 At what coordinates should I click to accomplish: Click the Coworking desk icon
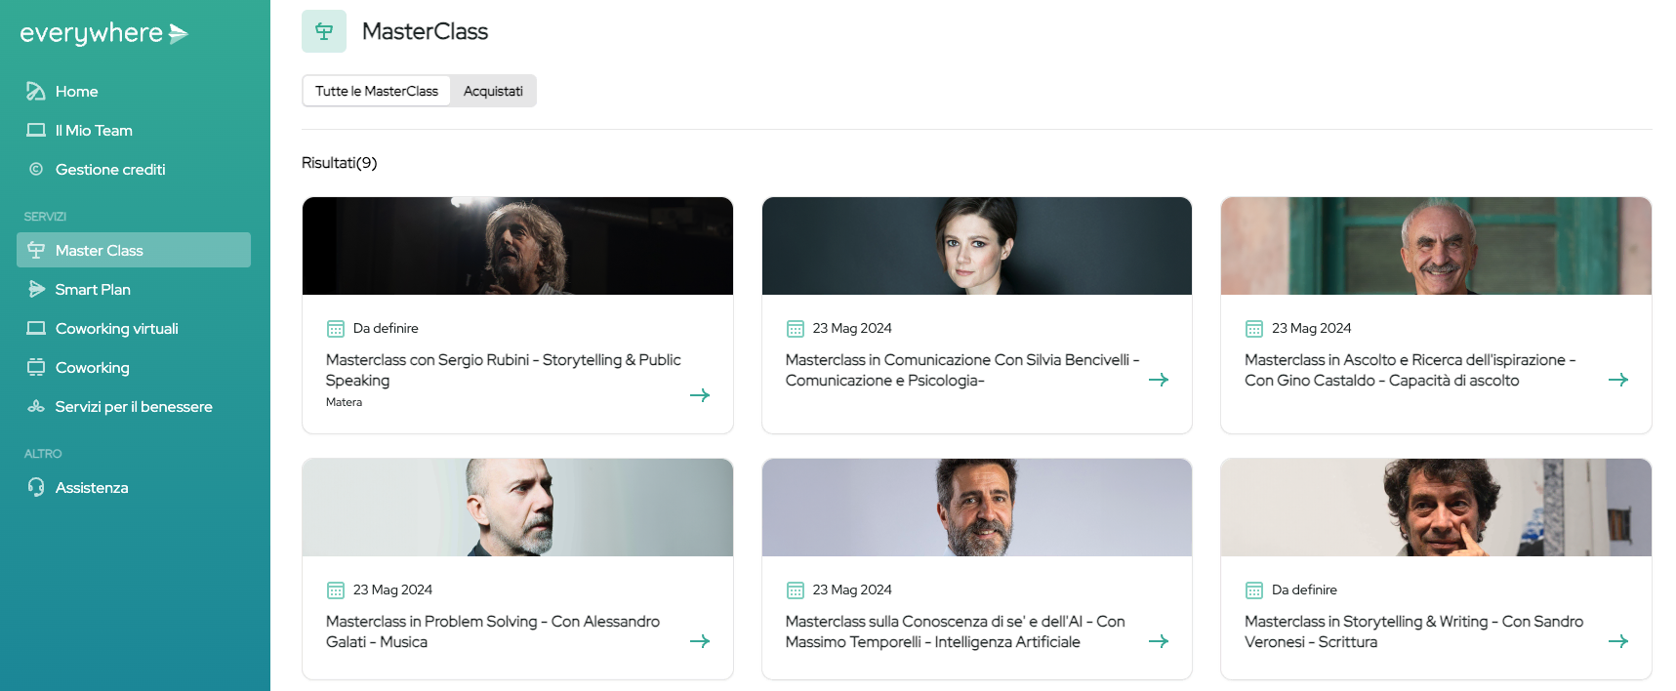[36, 367]
